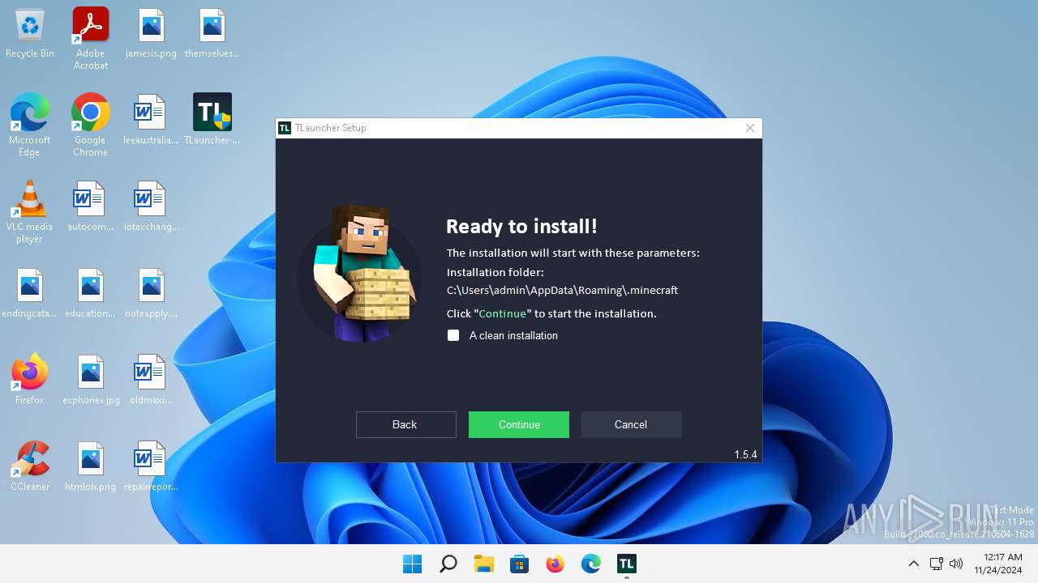This screenshot has height=583, width=1038.
Task: Select the htmloh.png file icon
Action: coord(91,466)
